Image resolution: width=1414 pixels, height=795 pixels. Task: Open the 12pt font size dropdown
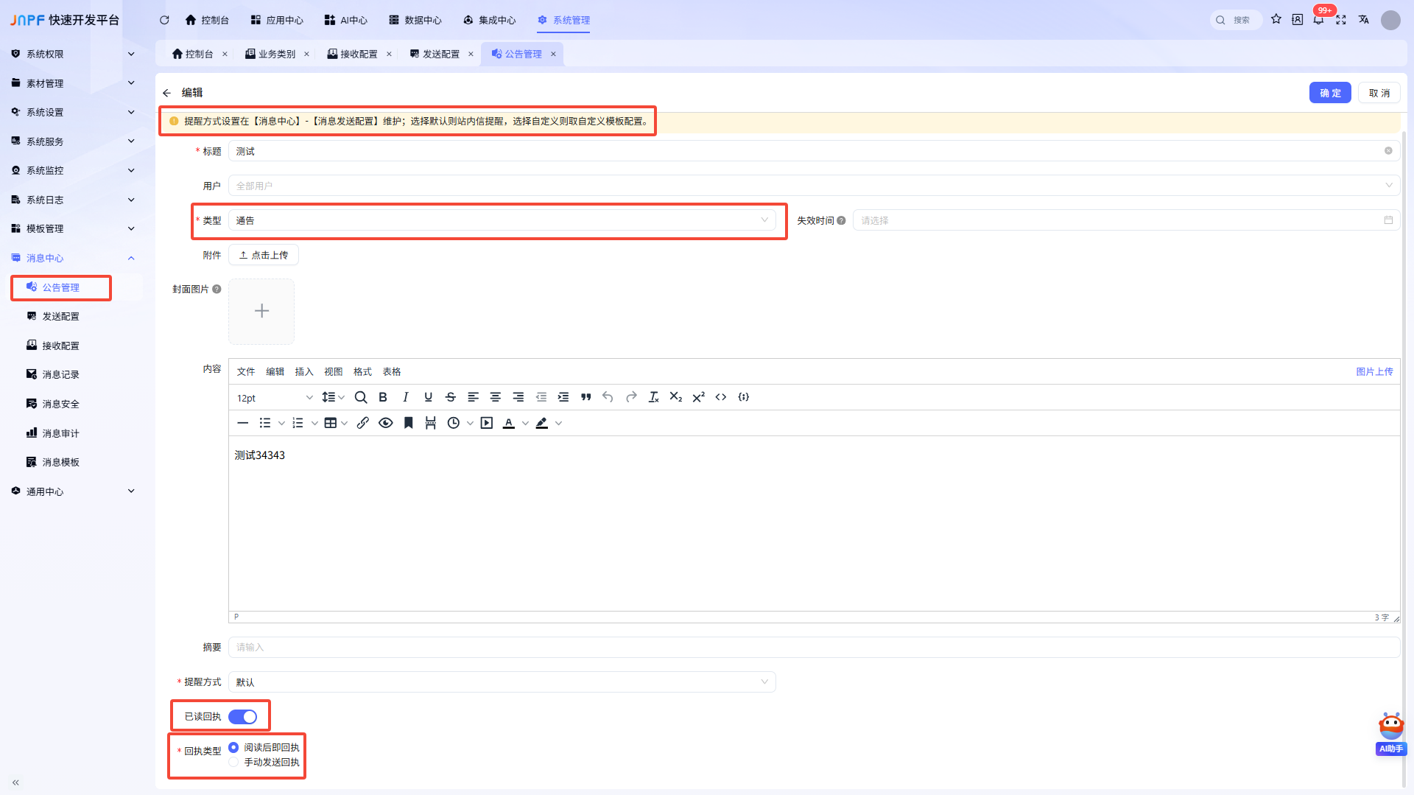click(275, 398)
